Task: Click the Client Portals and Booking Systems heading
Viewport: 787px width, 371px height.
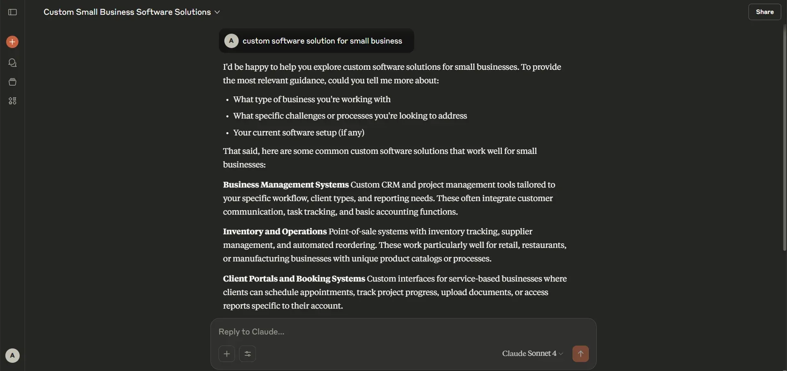Action: (x=294, y=279)
